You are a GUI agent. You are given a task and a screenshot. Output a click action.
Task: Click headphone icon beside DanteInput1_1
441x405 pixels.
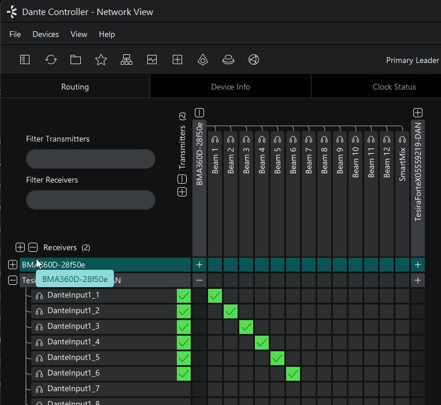(x=39, y=296)
